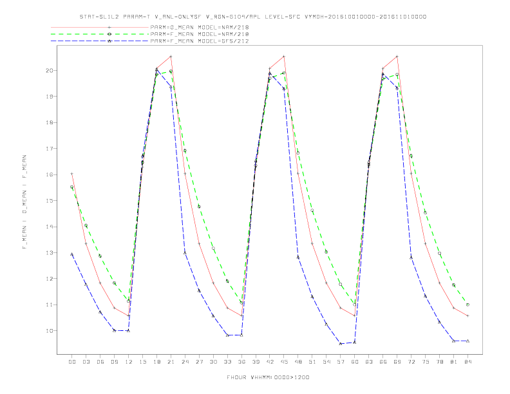Click x-axis tick label 33
Image resolution: width=510 pixels, height=394 pixels.
point(227,362)
